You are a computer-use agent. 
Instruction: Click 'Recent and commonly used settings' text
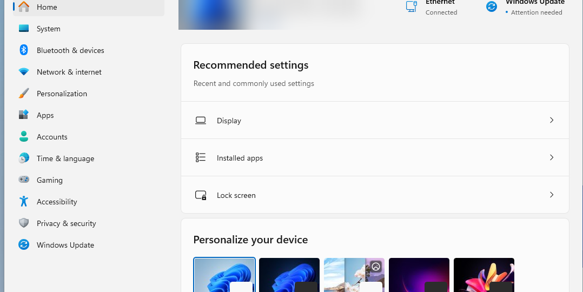tap(254, 83)
